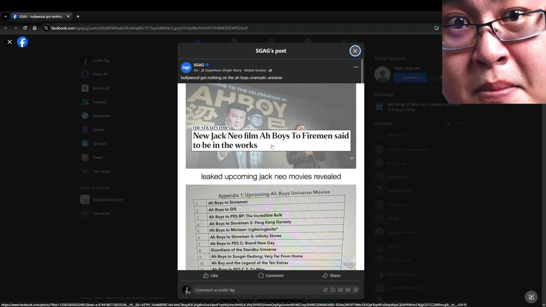Click the Meta AI sidebar icon

click(x=85, y=74)
